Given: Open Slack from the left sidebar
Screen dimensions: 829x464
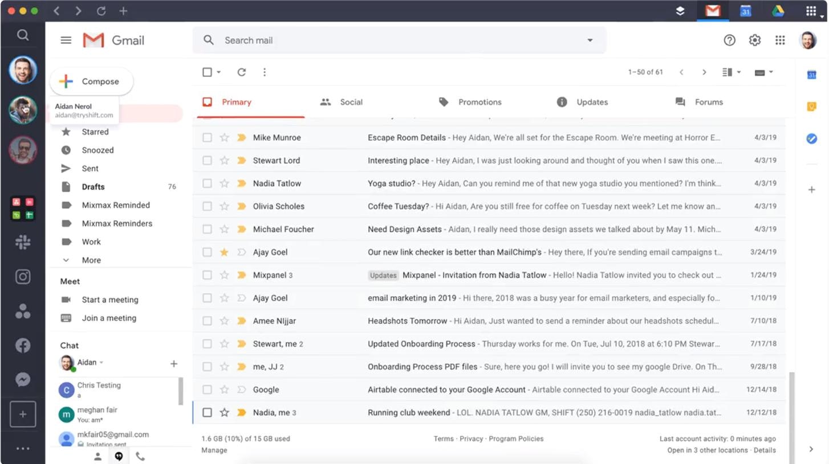Looking at the screenshot, I should coord(23,243).
